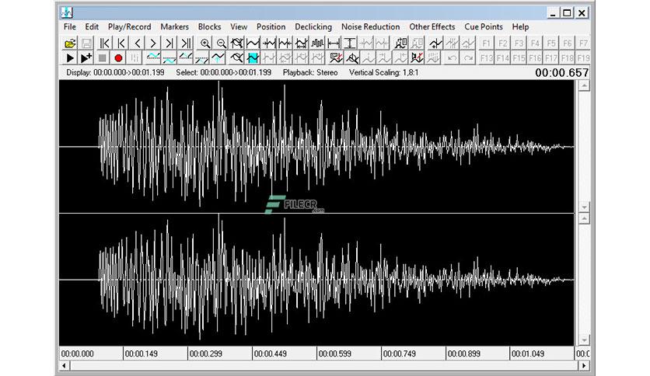
Task: Open the View menu
Action: (239, 26)
